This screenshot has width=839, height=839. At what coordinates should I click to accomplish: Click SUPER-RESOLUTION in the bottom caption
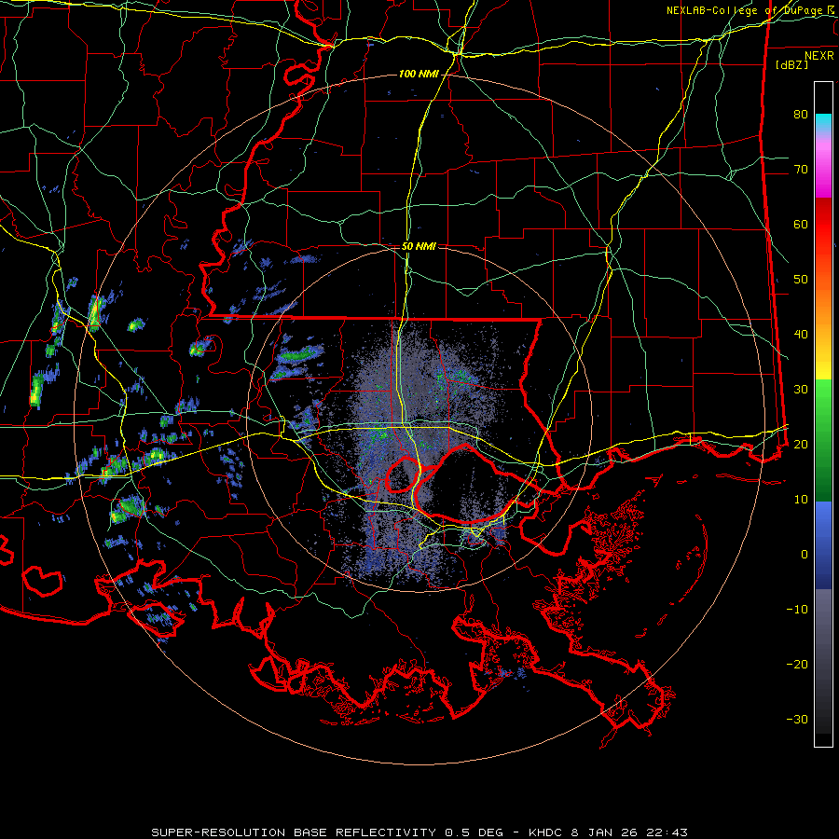(x=218, y=832)
